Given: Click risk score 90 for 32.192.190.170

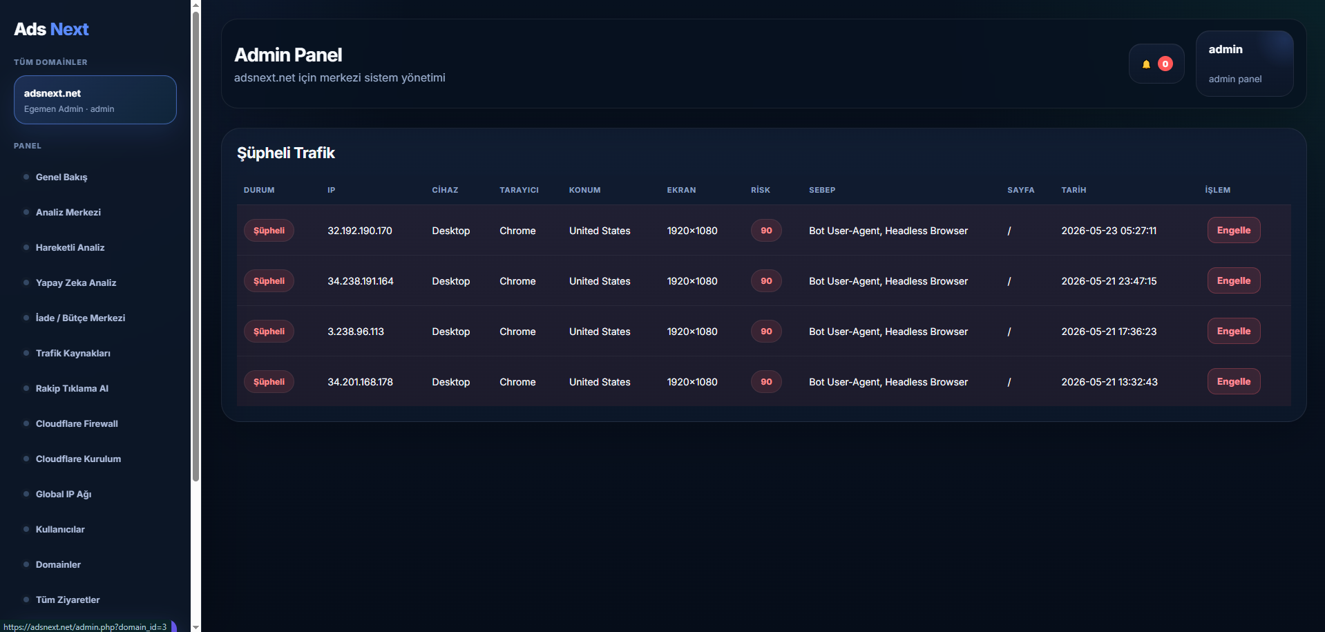Looking at the screenshot, I should [766, 230].
